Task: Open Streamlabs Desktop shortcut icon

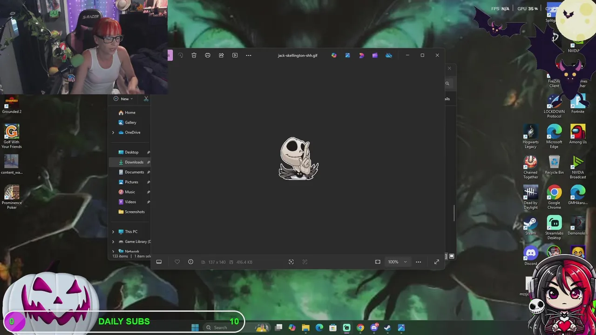Action: point(554,228)
